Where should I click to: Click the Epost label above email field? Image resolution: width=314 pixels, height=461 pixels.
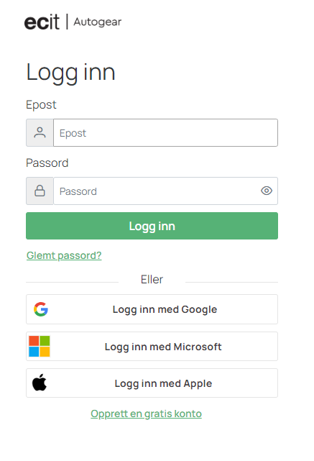point(41,105)
